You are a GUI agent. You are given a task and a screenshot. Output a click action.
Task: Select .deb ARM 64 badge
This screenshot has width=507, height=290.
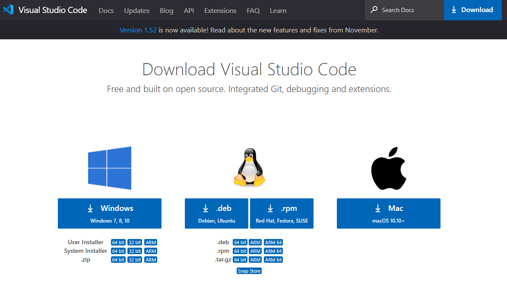pos(273,242)
